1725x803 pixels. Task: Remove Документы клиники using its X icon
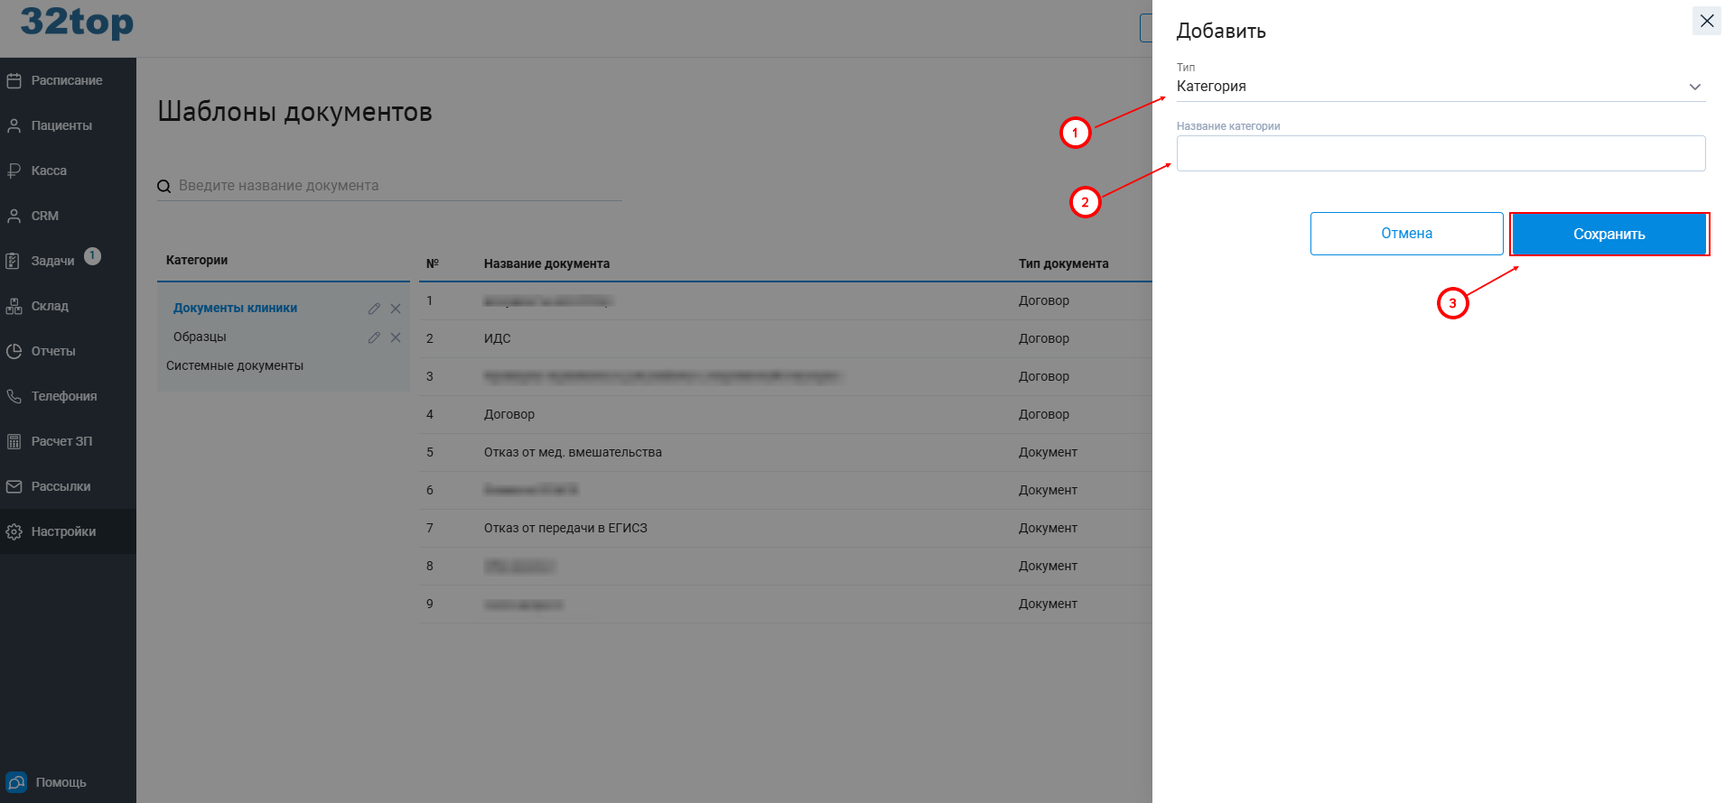(x=396, y=309)
